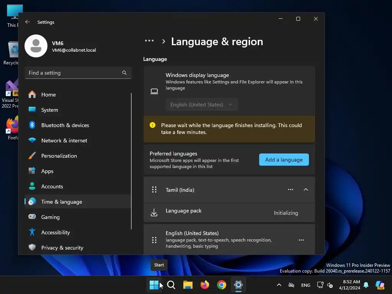Click the search magnifier in Find a setting
This screenshot has width=392, height=294.
coord(124,73)
